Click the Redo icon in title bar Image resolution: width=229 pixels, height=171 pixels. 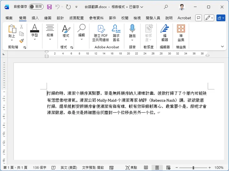pyautogui.click(x=68, y=7)
